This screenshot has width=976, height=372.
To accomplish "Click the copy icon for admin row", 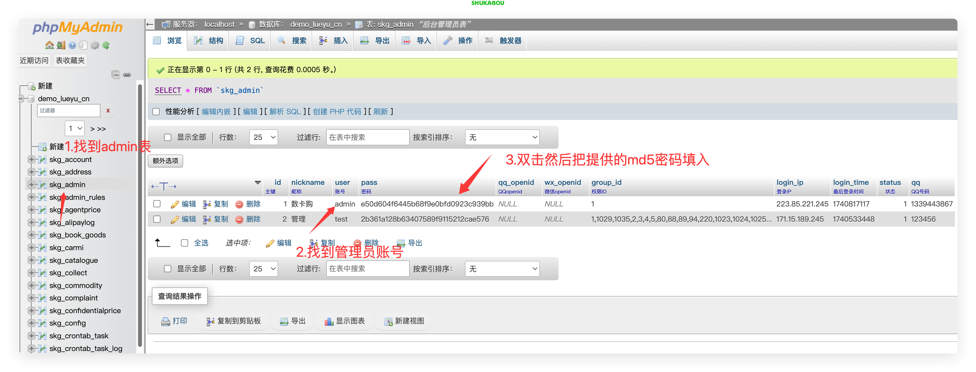I will click(207, 204).
